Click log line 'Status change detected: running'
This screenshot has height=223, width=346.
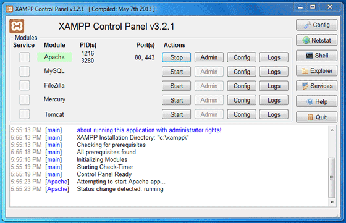tap(120, 189)
